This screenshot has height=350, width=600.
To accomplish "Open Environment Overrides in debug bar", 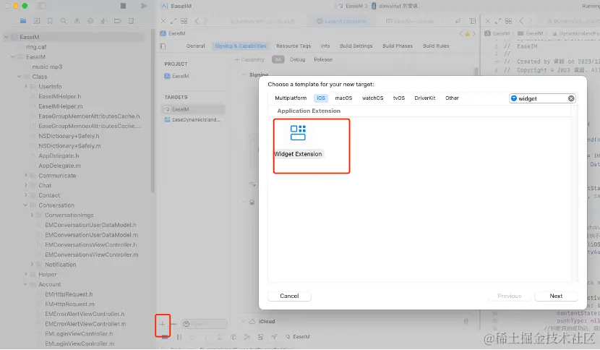I will point(260,337).
